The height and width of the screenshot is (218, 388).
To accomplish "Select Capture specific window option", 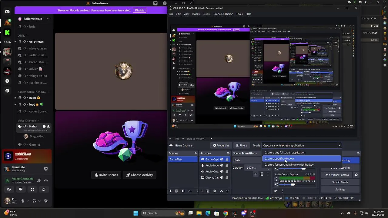I will (302, 159).
